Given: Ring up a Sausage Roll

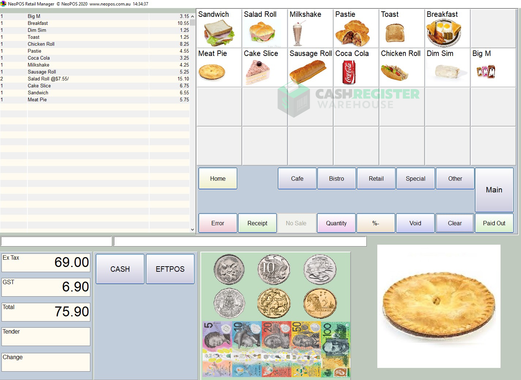Looking at the screenshot, I should pos(310,68).
